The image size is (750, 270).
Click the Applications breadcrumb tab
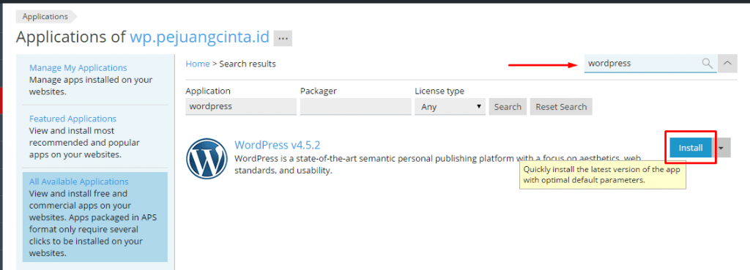click(45, 16)
